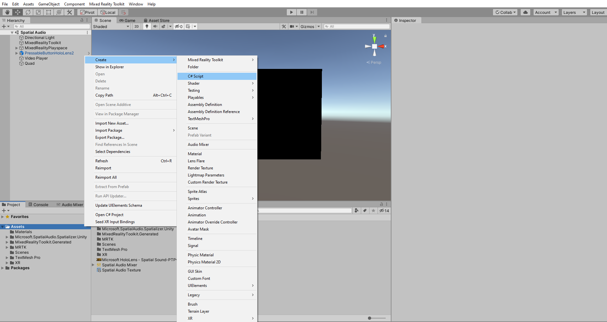Viewport: 607px width, 322px height.
Task: Adjust the project icon size slider
Action: [377, 318]
